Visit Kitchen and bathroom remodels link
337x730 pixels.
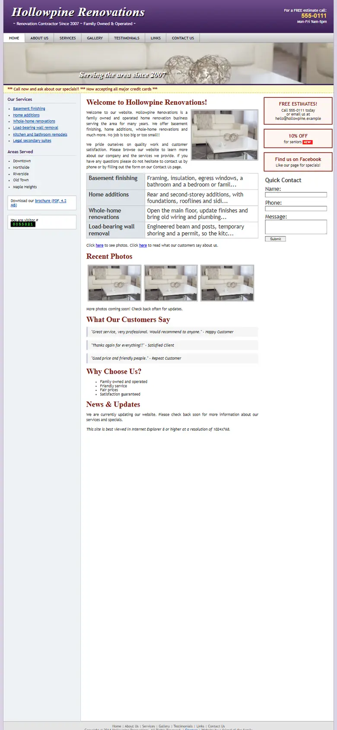pyautogui.click(x=40, y=134)
